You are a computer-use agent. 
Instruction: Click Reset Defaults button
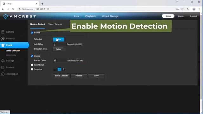(61, 76)
